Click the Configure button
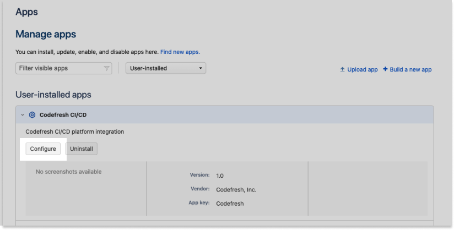 click(43, 149)
